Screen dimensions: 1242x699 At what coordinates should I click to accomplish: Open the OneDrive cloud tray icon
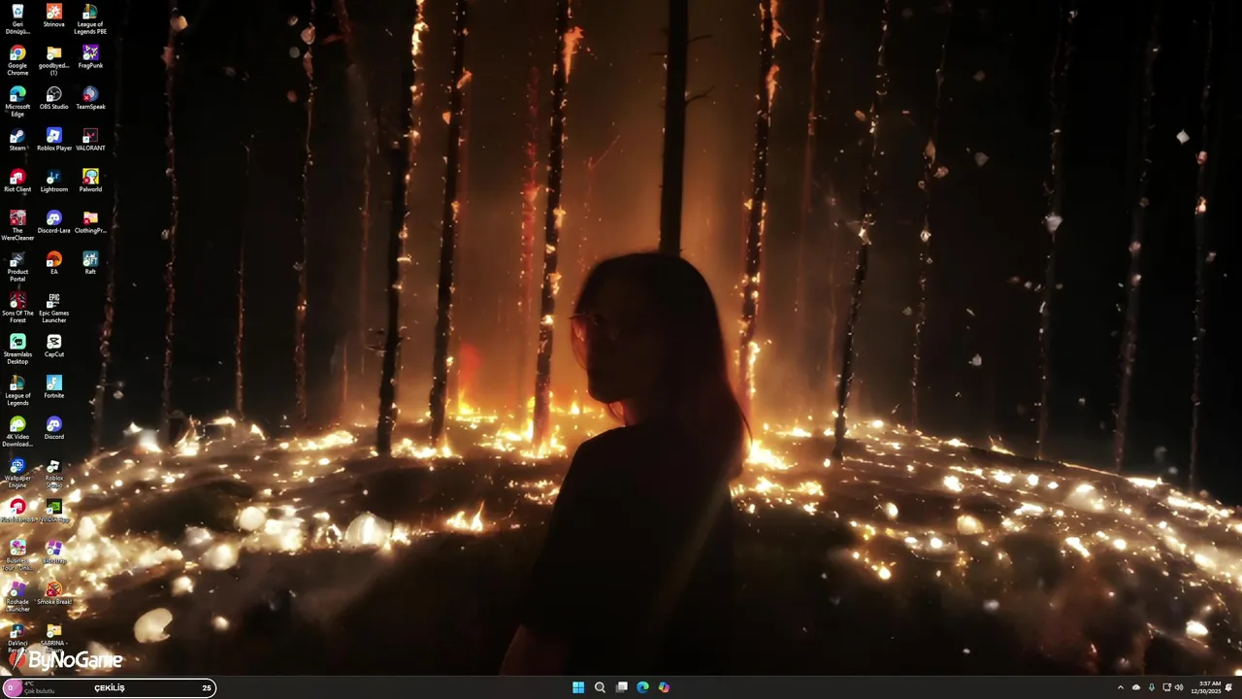(x=1136, y=687)
